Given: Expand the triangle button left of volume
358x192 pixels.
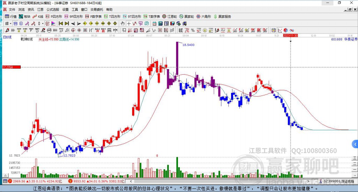Looking at the screenshot, I should point(6,175).
